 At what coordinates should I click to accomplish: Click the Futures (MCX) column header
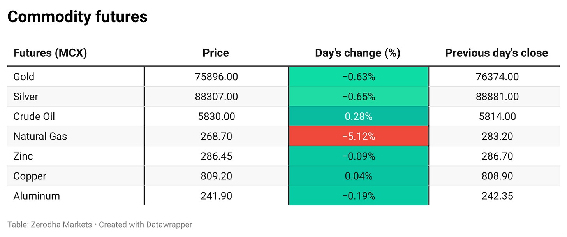tap(50, 53)
